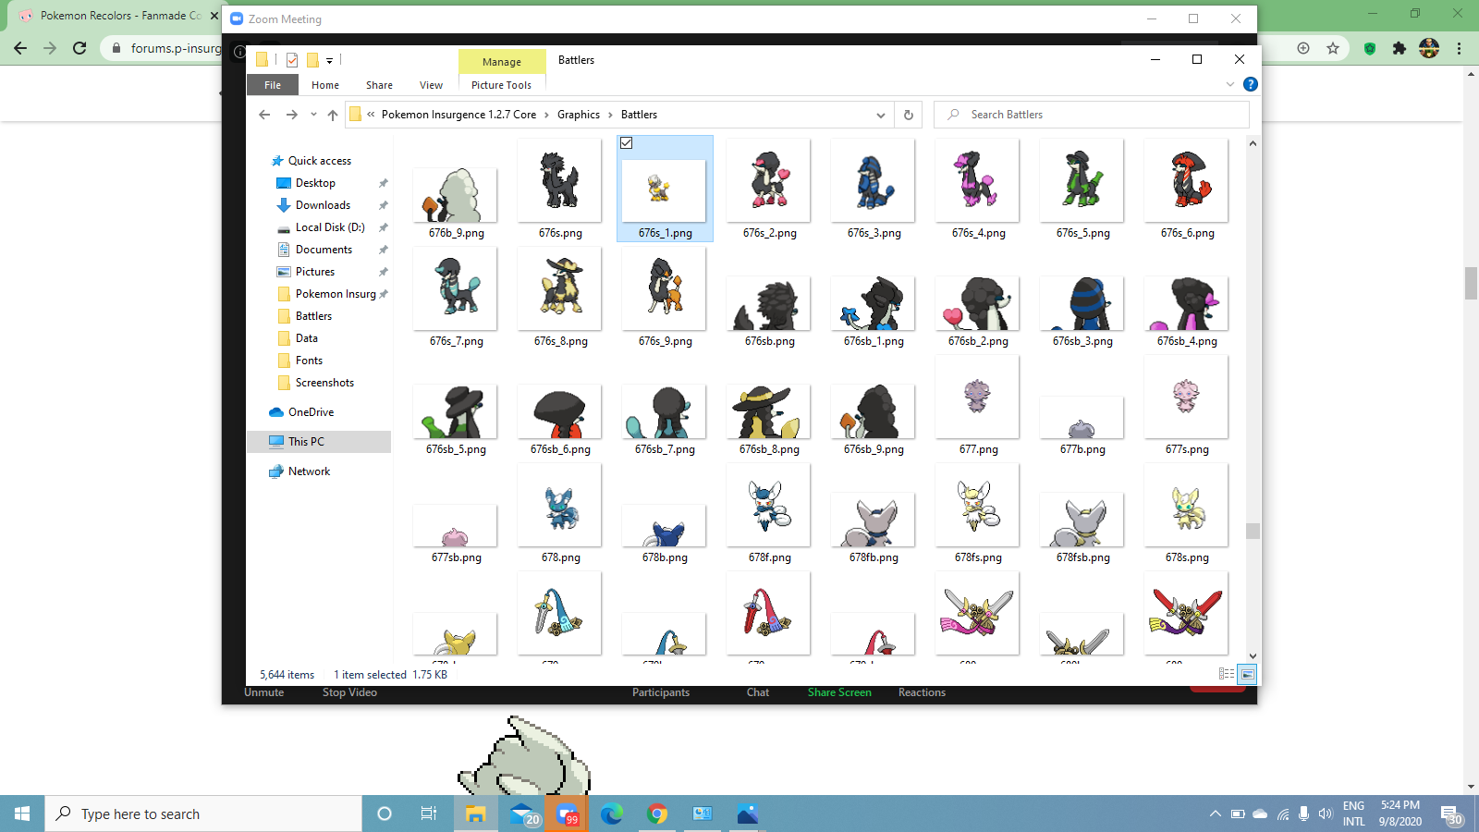The height and width of the screenshot is (832, 1479).
Task: Go up one folder level
Action: (333, 115)
